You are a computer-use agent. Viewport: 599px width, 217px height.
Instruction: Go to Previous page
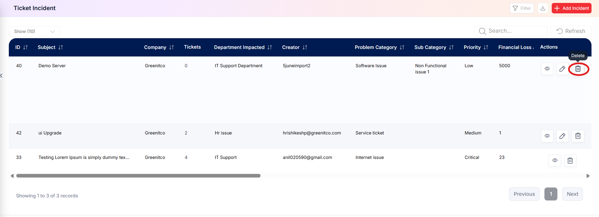pyautogui.click(x=524, y=194)
